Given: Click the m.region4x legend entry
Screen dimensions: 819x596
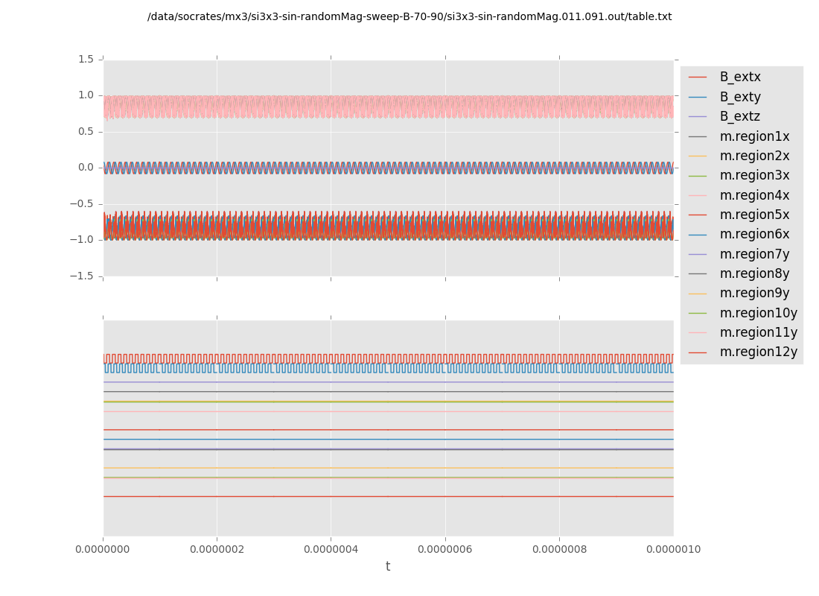Looking at the screenshot, I should (x=754, y=195).
